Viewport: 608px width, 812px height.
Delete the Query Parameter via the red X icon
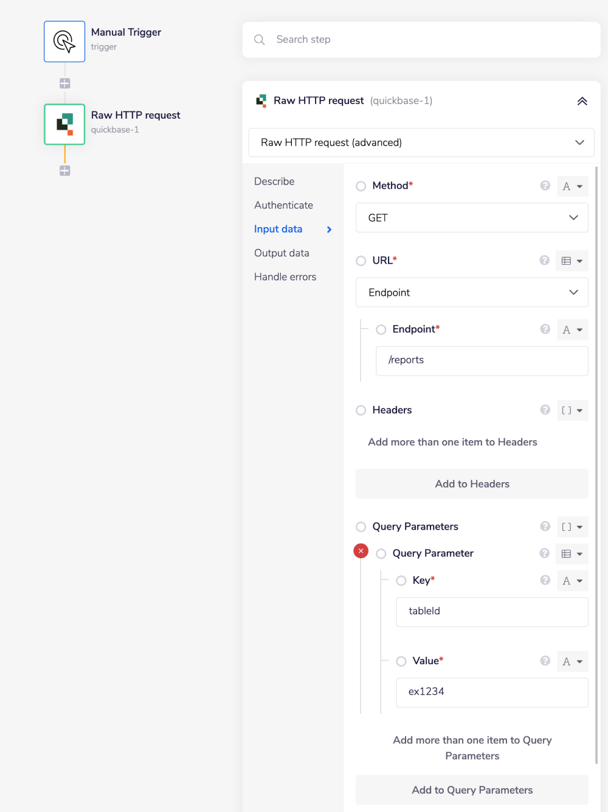coord(361,550)
